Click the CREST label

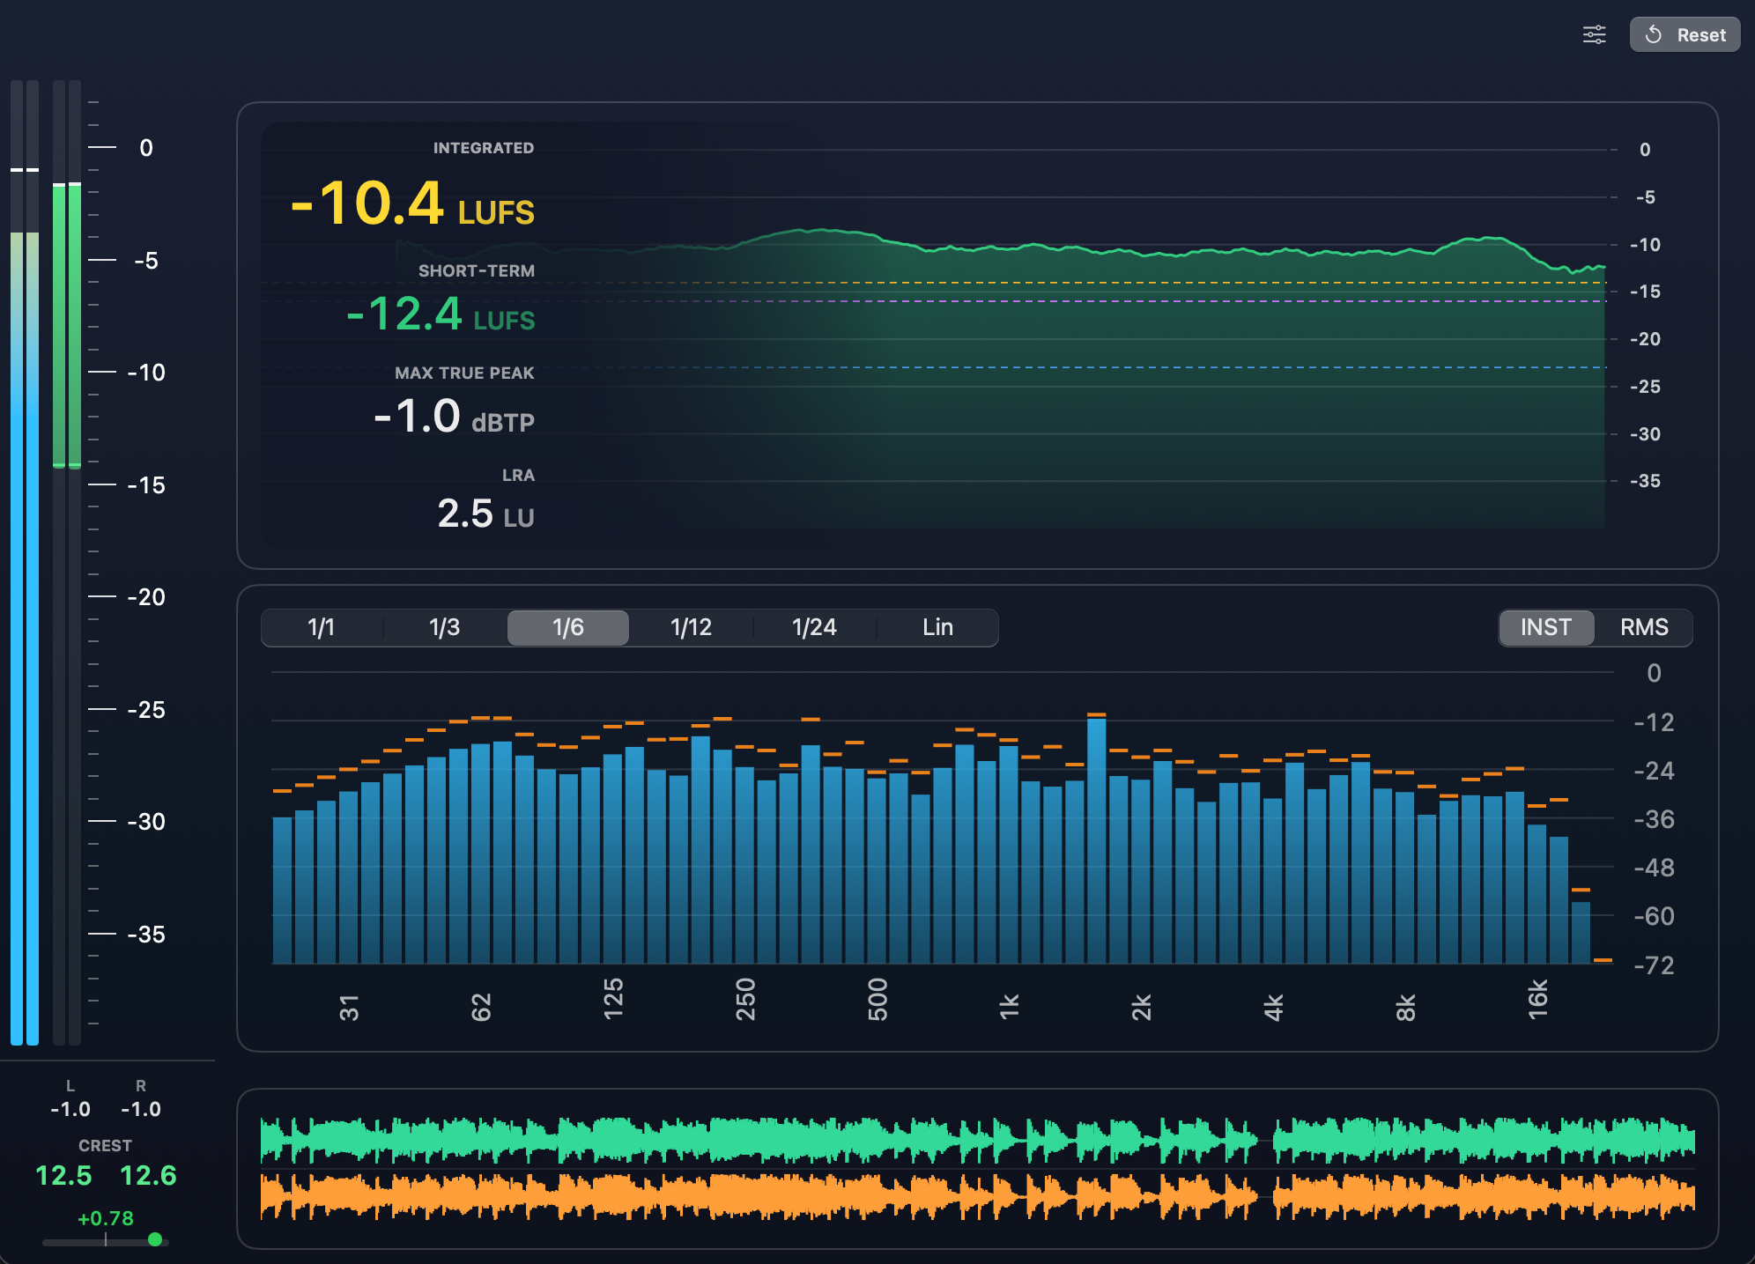tap(105, 1146)
